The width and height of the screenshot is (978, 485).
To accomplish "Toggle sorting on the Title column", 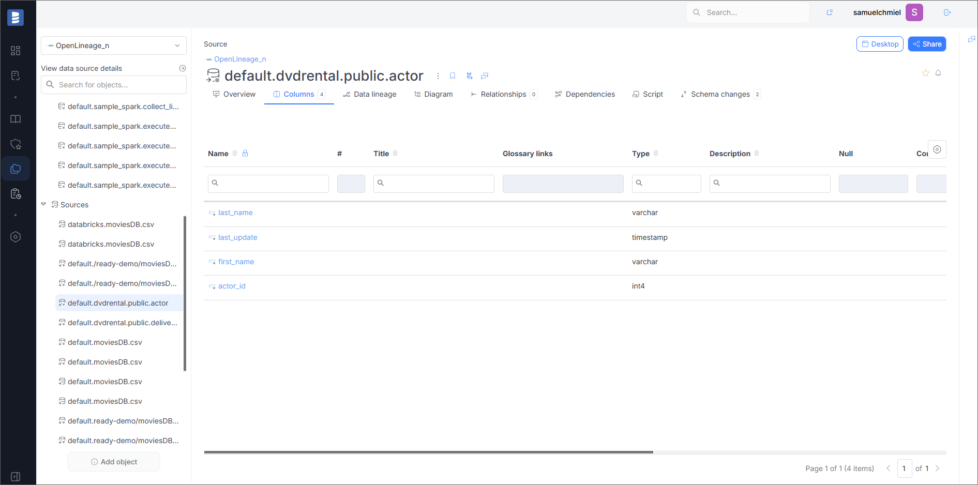I will tap(395, 153).
